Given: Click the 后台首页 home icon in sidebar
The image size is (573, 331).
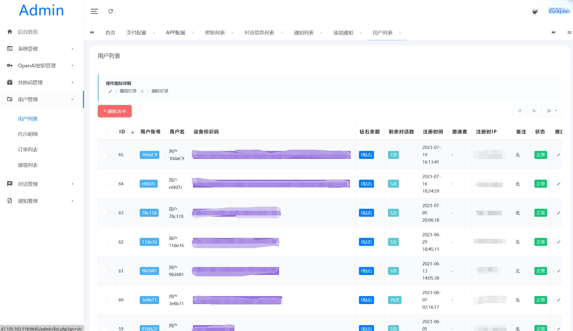Looking at the screenshot, I should (10, 32).
